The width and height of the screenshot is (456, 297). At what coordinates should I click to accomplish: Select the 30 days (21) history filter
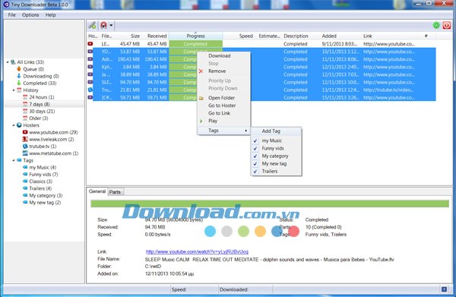pos(42,111)
